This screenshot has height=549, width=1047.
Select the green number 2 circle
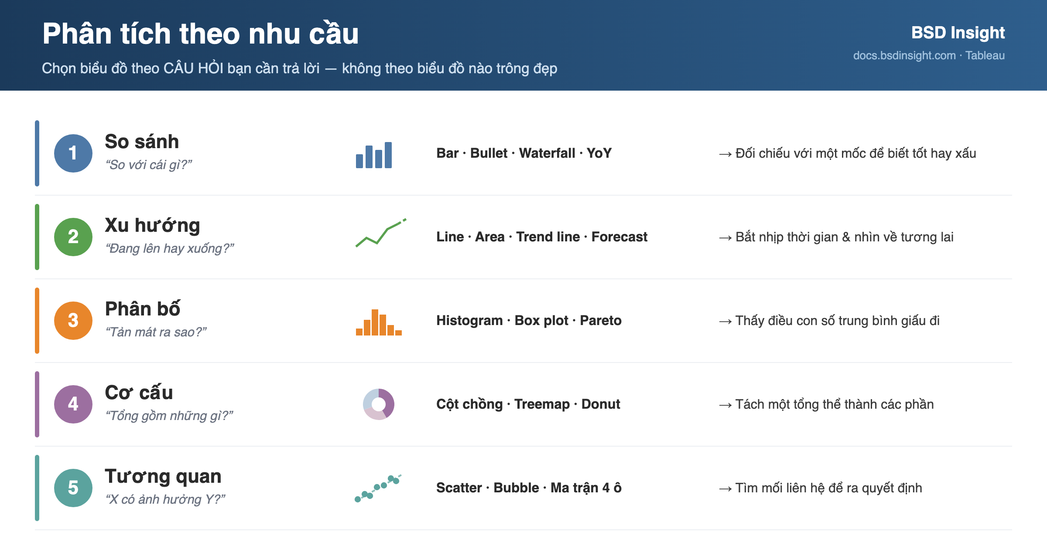pyautogui.click(x=73, y=237)
